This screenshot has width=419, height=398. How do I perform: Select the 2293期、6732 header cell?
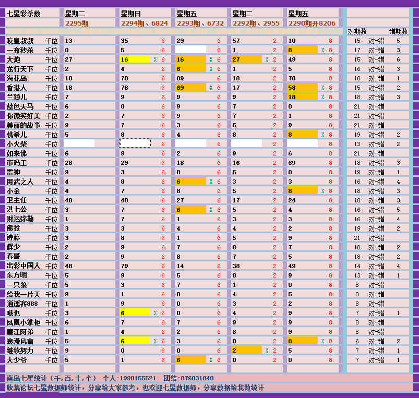point(200,23)
